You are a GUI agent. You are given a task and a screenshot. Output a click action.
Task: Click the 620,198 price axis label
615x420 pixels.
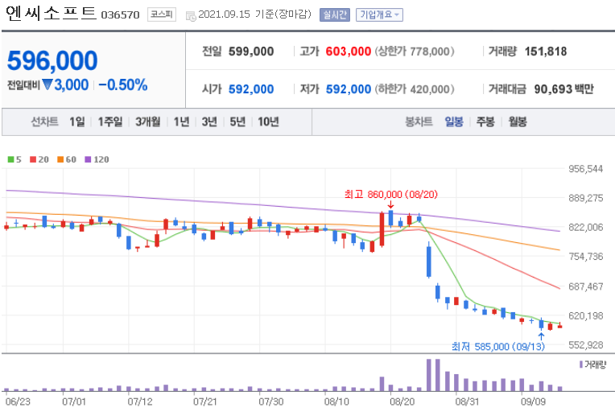pos(586,315)
